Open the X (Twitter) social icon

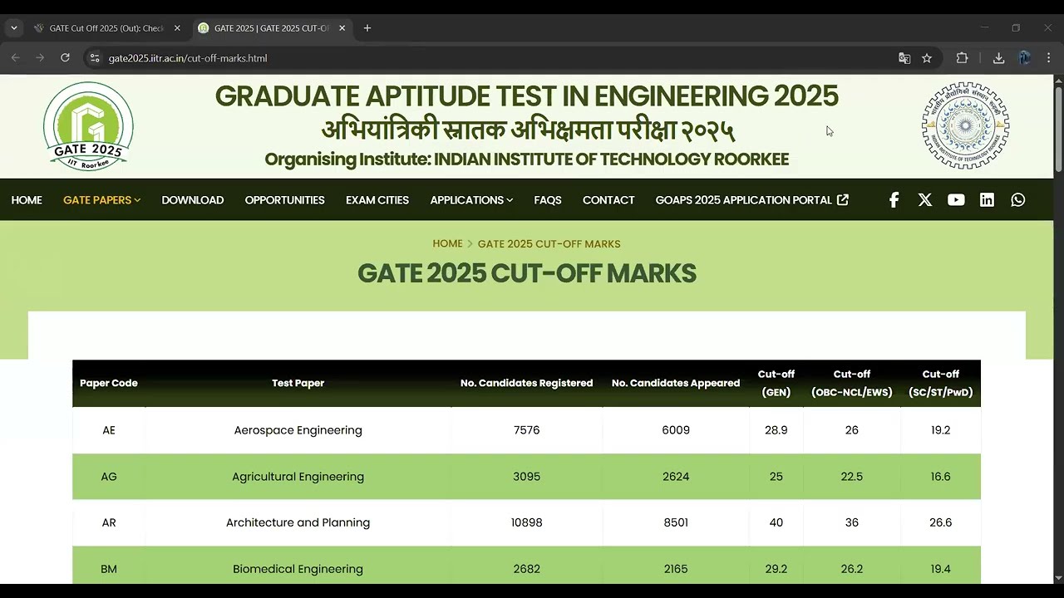(925, 200)
